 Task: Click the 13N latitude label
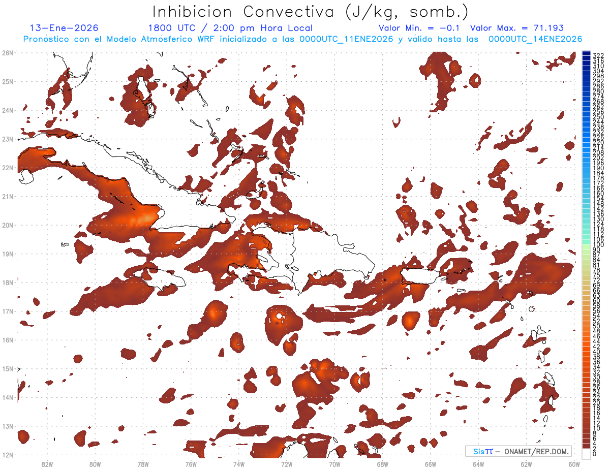pyautogui.click(x=7, y=426)
